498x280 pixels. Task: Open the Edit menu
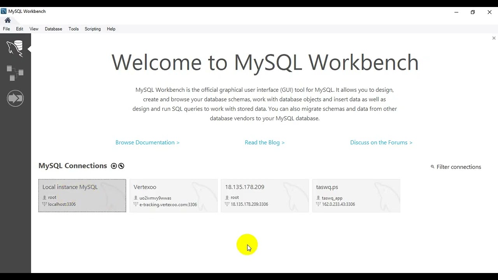pyautogui.click(x=19, y=29)
